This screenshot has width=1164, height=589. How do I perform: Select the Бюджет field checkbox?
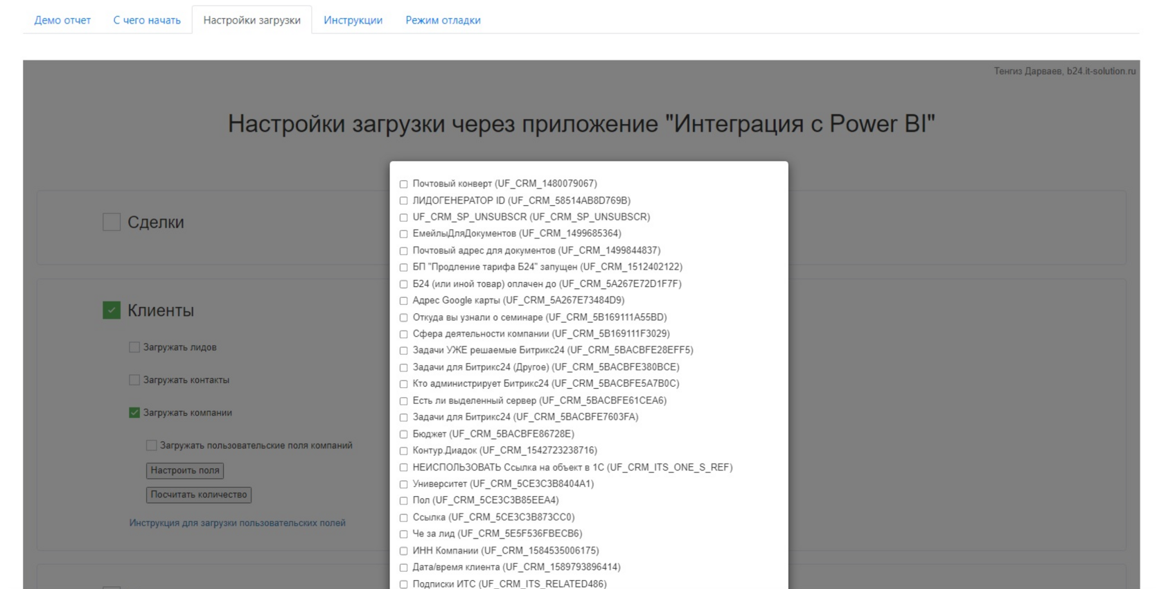pos(403,434)
